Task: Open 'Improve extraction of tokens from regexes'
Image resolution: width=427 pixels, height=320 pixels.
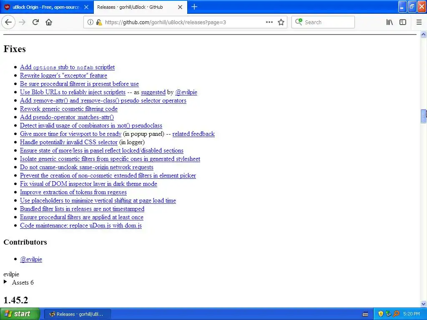Action: (73, 192)
